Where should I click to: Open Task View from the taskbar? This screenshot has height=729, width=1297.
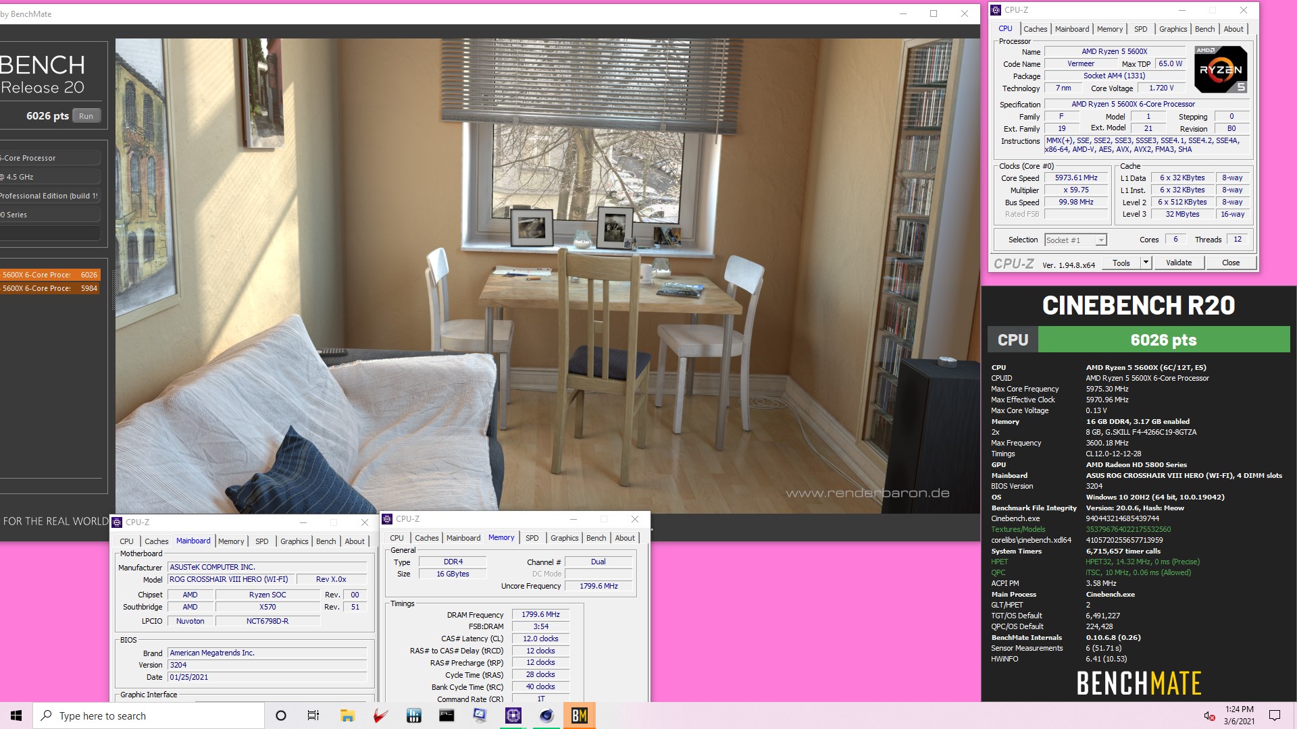(x=313, y=715)
